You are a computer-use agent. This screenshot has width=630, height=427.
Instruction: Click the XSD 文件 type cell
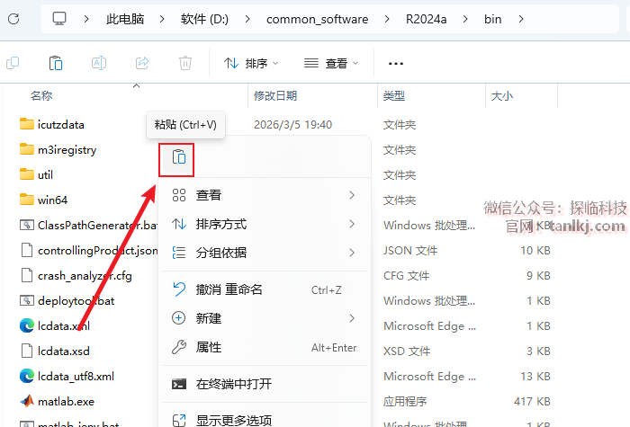(x=407, y=351)
